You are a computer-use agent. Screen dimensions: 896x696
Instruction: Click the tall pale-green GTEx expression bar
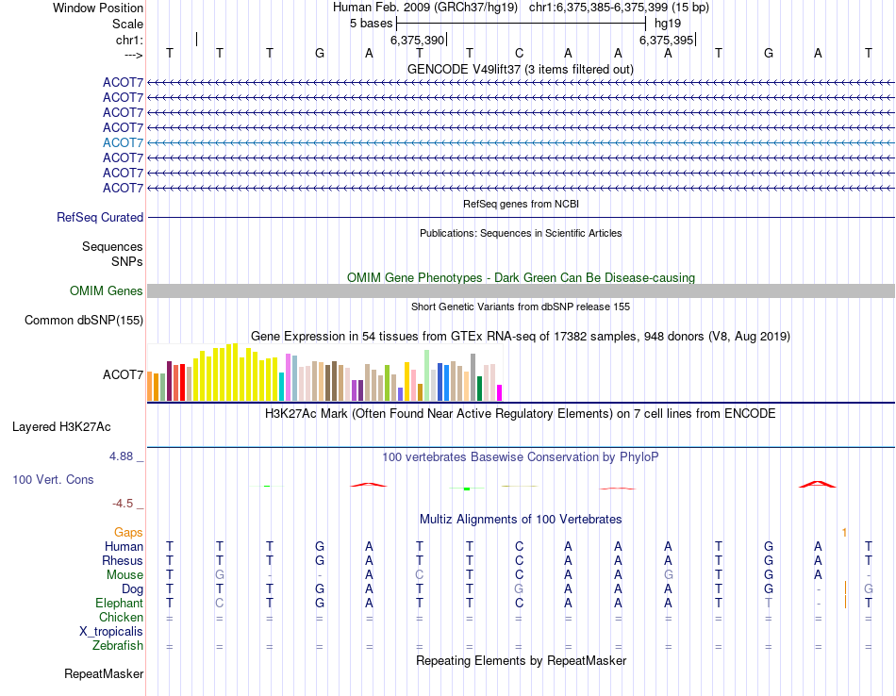coord(427,375)
